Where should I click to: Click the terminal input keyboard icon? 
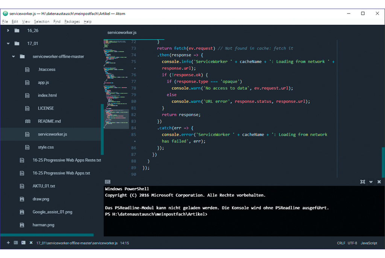pyautogui.click(x=108, y=182)
